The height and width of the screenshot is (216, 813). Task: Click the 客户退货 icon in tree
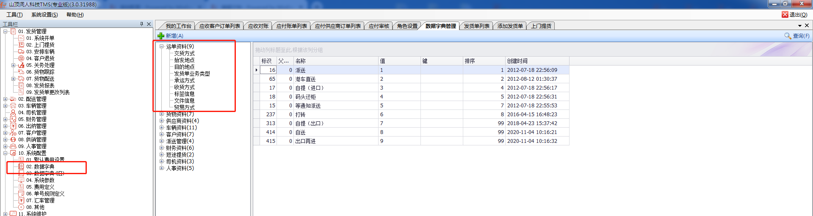[x=21, y=58]
